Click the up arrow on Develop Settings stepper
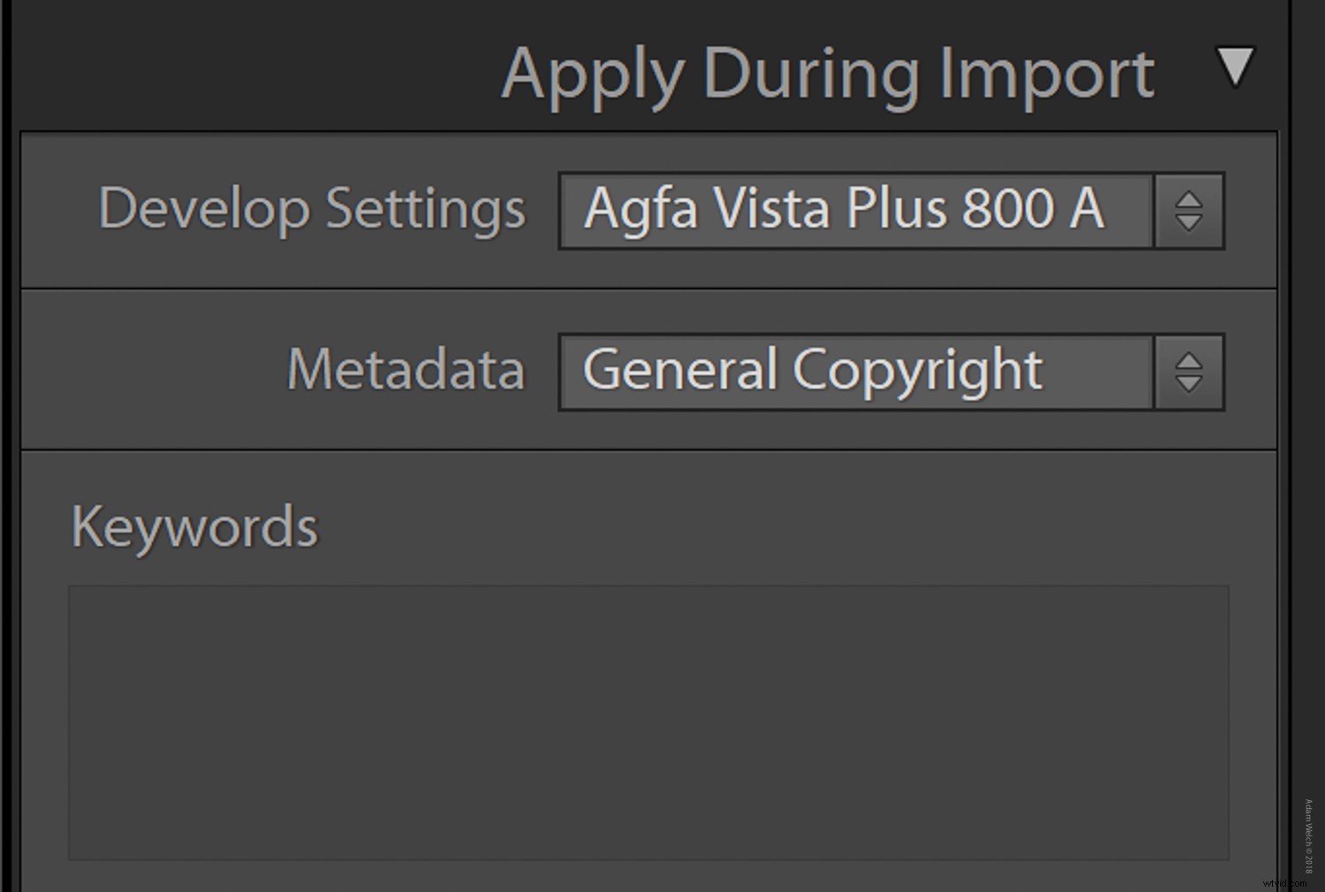1325x892 pixels. (x=1188, y=200)
